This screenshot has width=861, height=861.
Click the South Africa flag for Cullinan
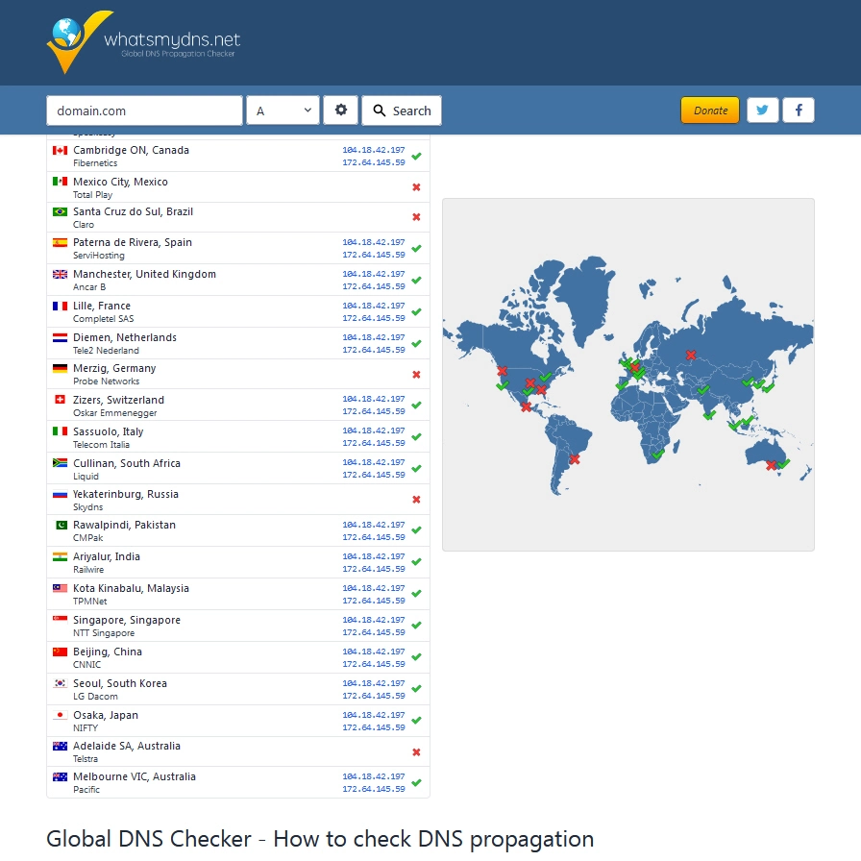pos(59,462)
